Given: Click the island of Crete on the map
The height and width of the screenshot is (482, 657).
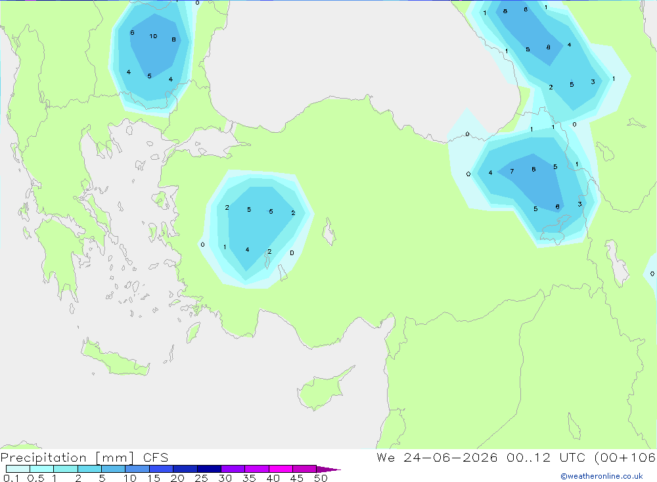Looking at the screenshot, I should [x=115, y=358].
